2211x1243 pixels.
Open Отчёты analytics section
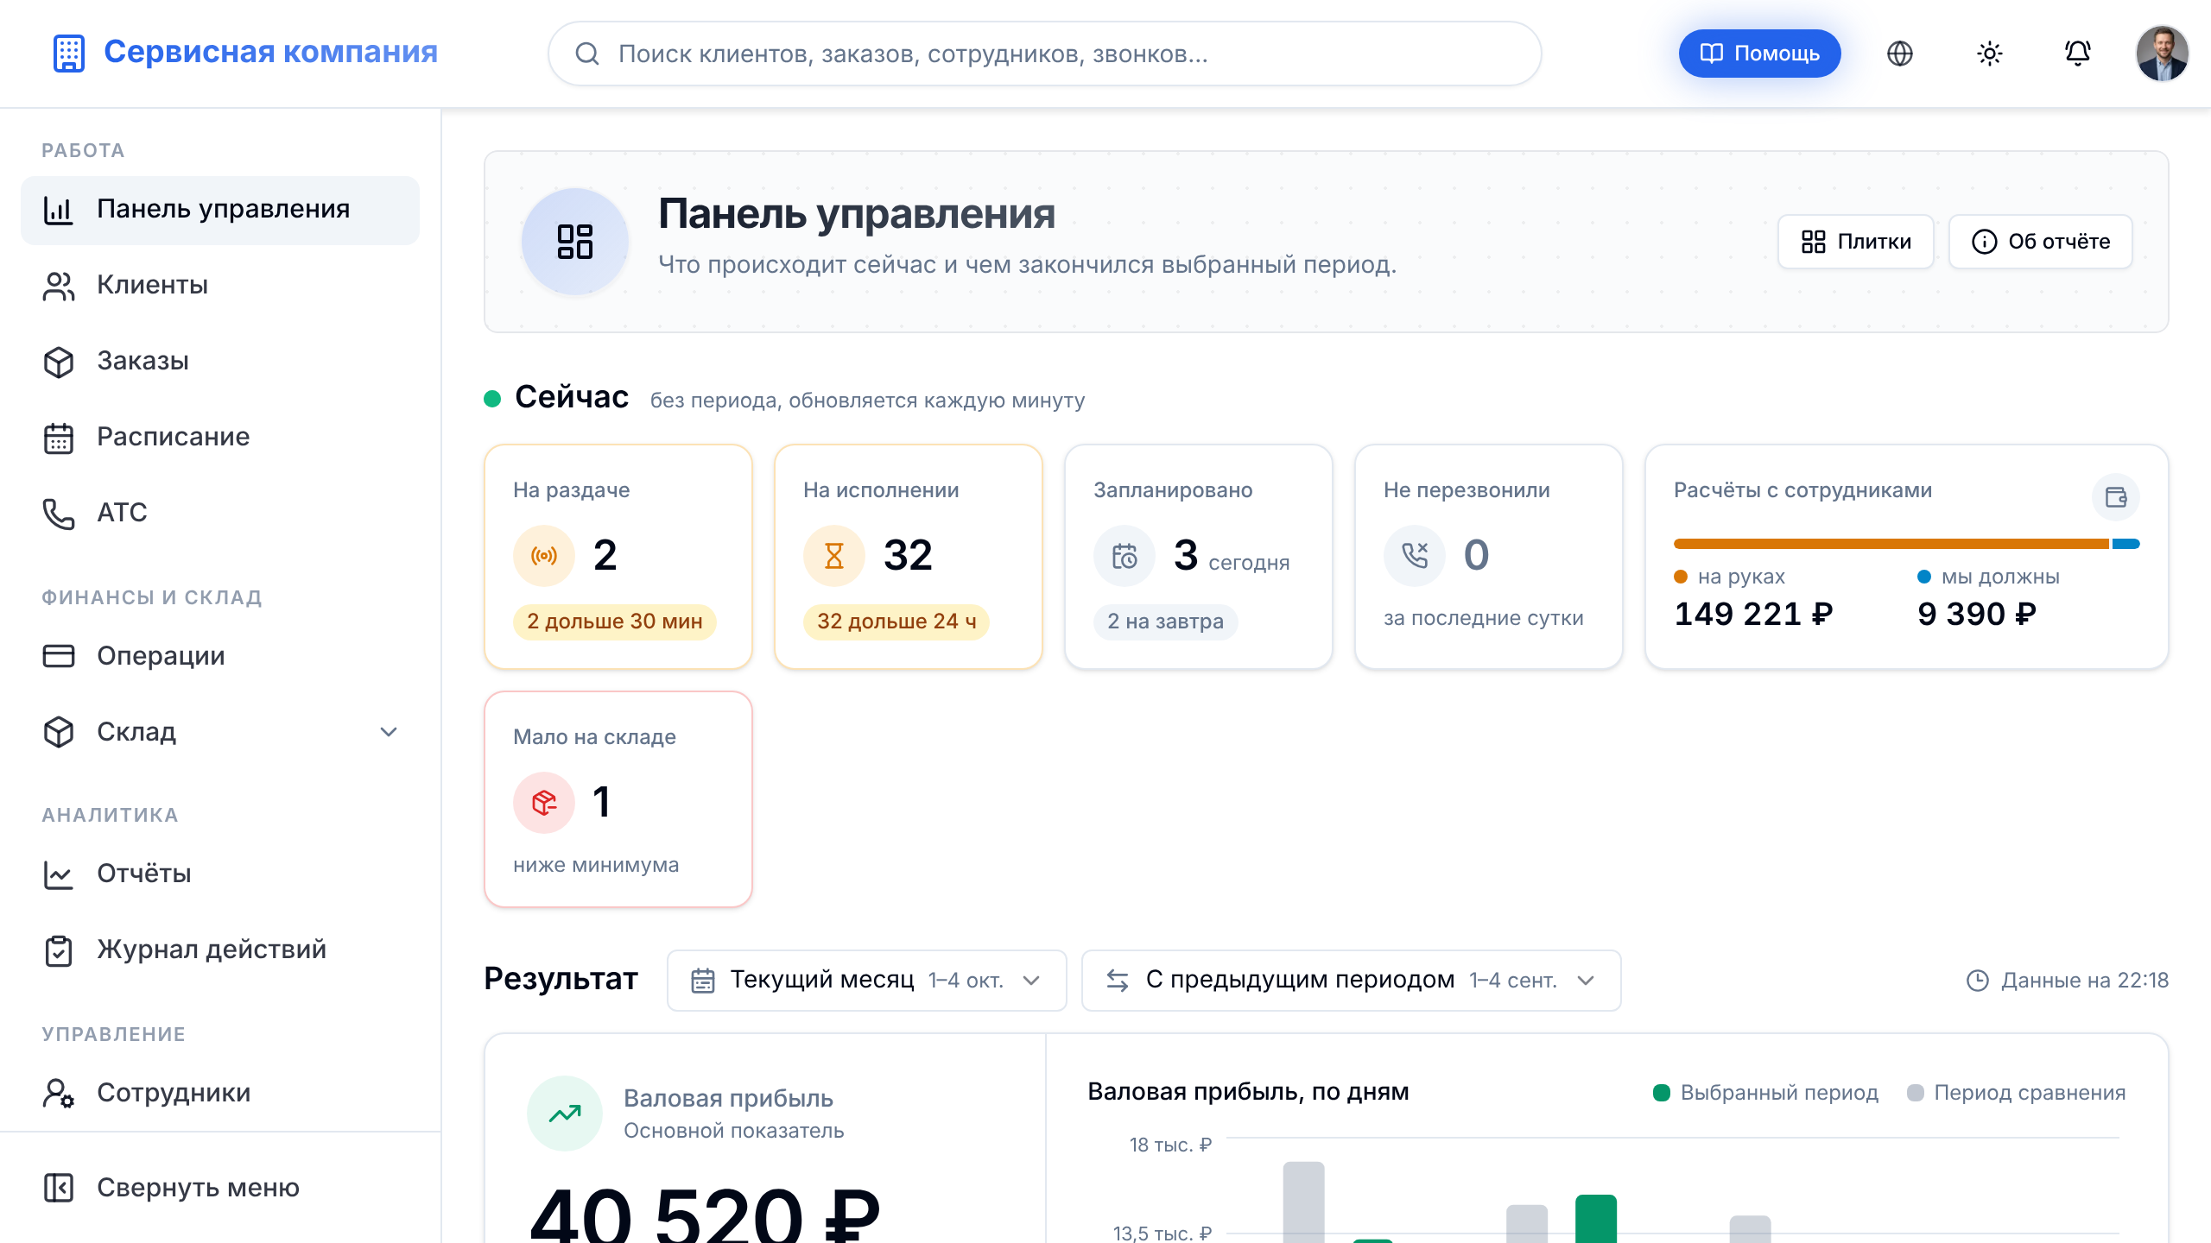pos(220,874)
